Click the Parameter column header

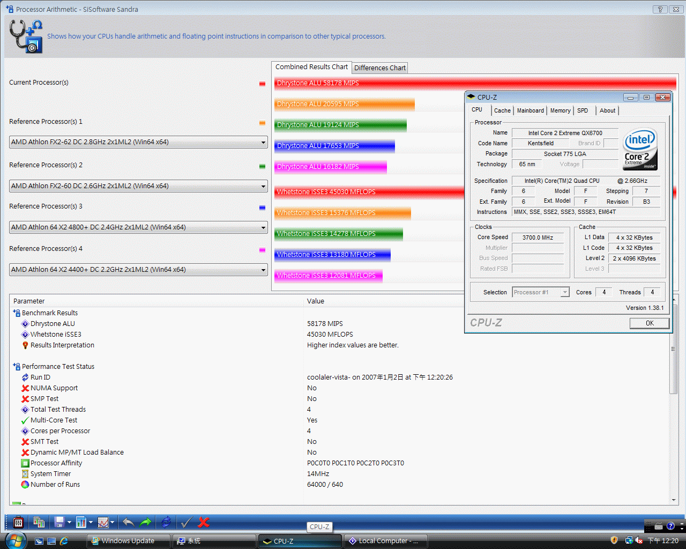[x=156, y=301]
